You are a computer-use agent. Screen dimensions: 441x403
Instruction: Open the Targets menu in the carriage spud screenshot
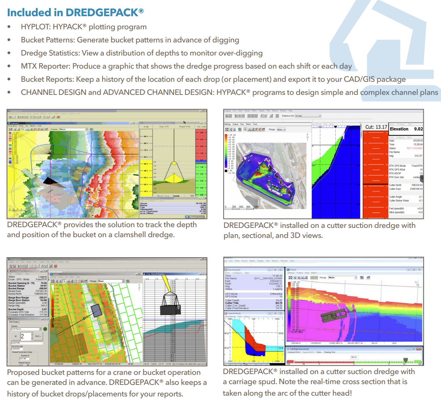click(261, 261)
